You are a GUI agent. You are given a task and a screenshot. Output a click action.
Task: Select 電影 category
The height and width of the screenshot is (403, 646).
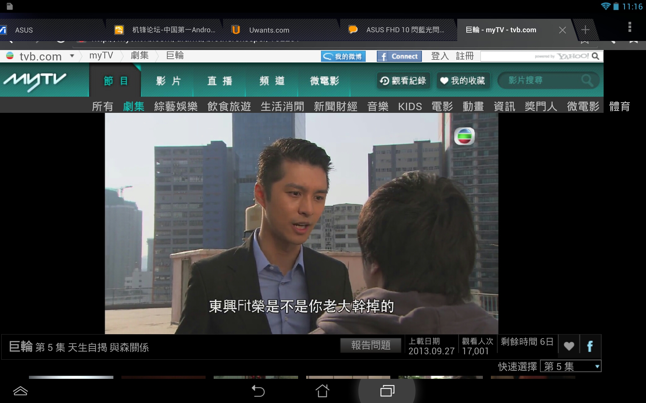tap(442, 106)
